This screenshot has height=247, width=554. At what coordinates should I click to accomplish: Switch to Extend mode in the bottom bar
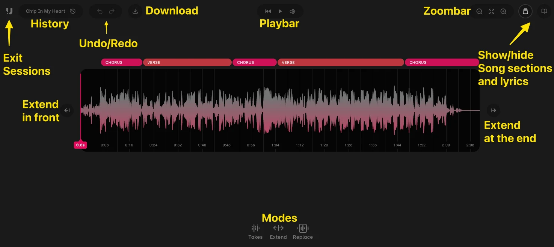pyautogui.click(x=278, y=232)
